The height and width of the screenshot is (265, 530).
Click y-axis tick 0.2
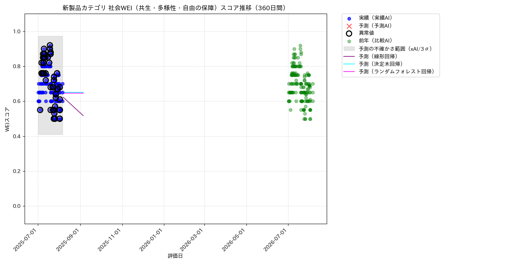click(x=17, y=171)
